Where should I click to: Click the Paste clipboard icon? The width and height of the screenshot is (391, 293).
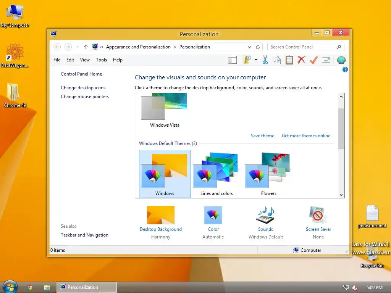pos(289,60)
